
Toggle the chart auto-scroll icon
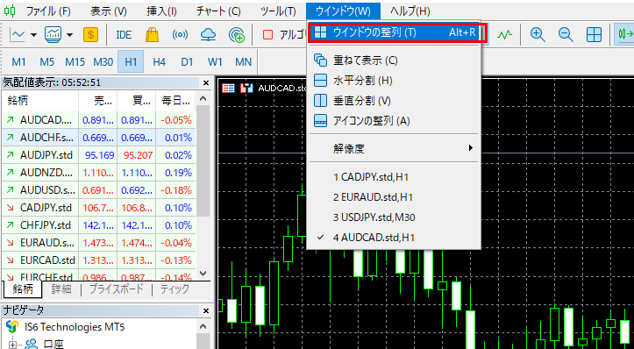[x=624, y=35]
